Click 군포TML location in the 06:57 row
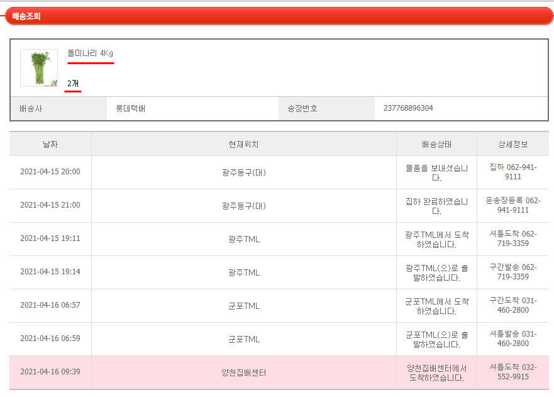554x397 pixels. tap(244, 306)
